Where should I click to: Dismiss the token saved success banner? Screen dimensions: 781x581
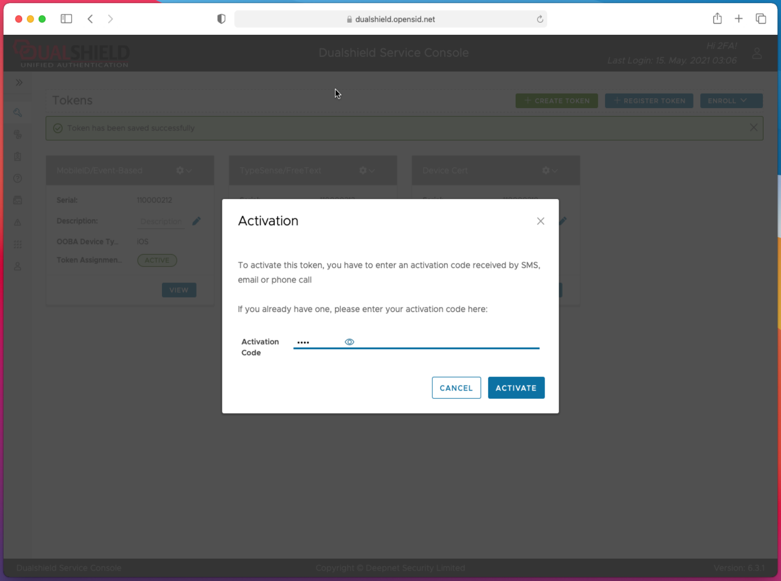tap(753, 128)
